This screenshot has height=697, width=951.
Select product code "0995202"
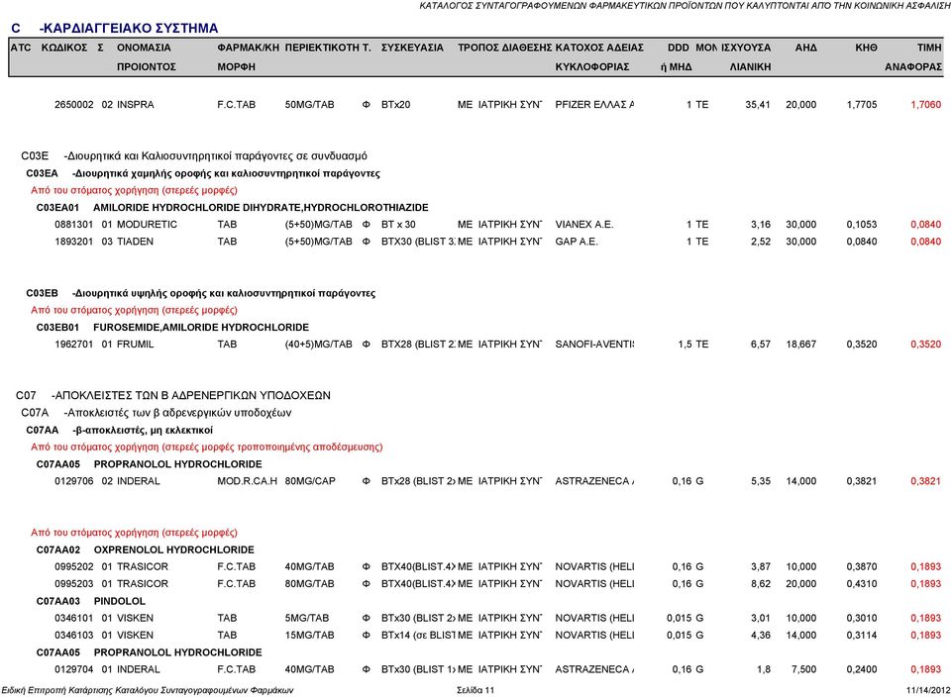74,566
